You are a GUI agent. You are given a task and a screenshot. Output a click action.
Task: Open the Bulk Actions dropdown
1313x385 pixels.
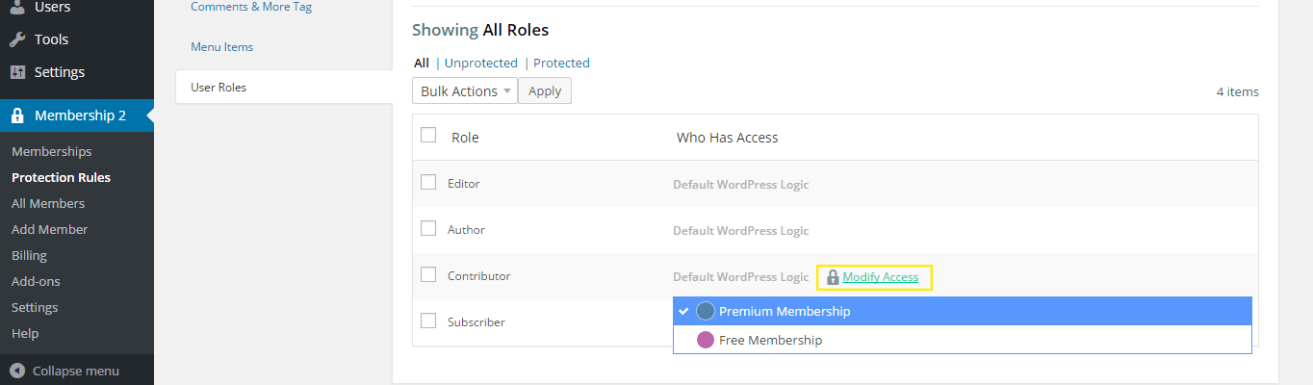click(464, 91)
